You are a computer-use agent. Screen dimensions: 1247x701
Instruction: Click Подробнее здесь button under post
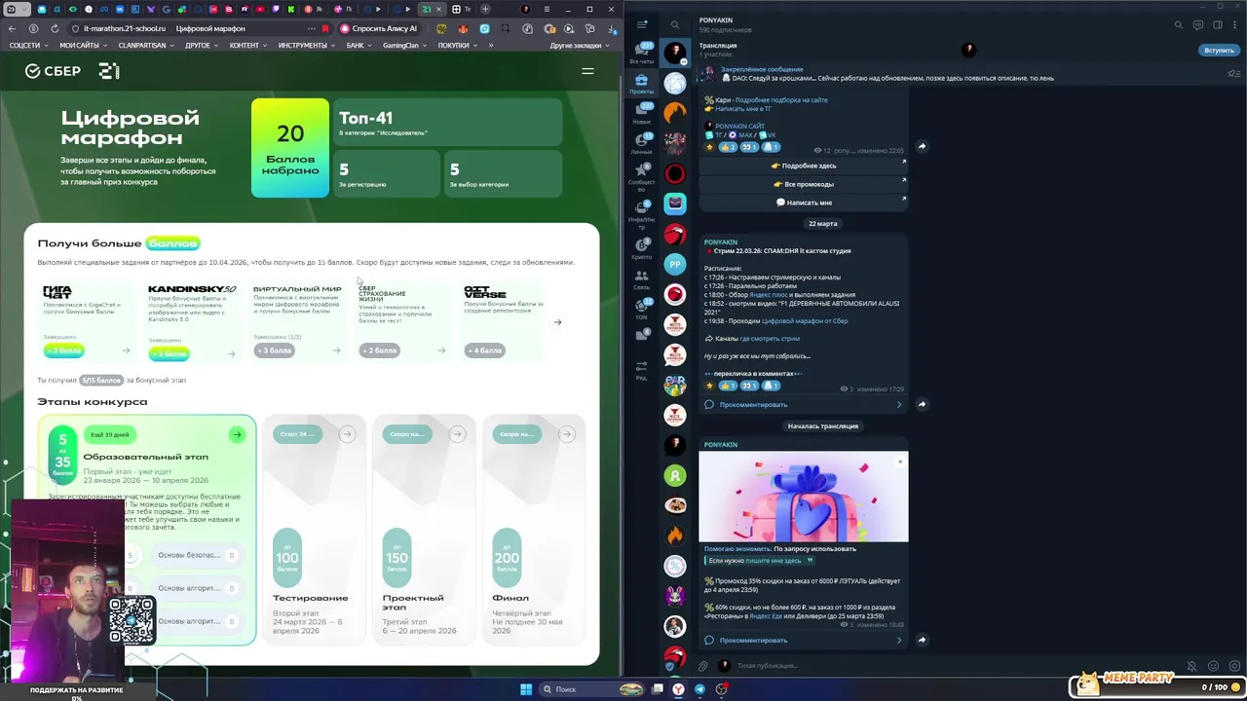[x=804, y=166]
